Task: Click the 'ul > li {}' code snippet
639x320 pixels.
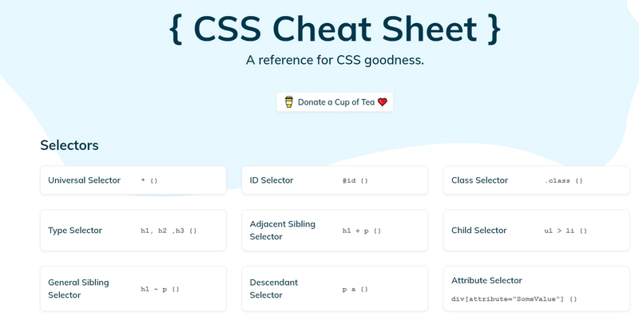Action: coord(566,231)
